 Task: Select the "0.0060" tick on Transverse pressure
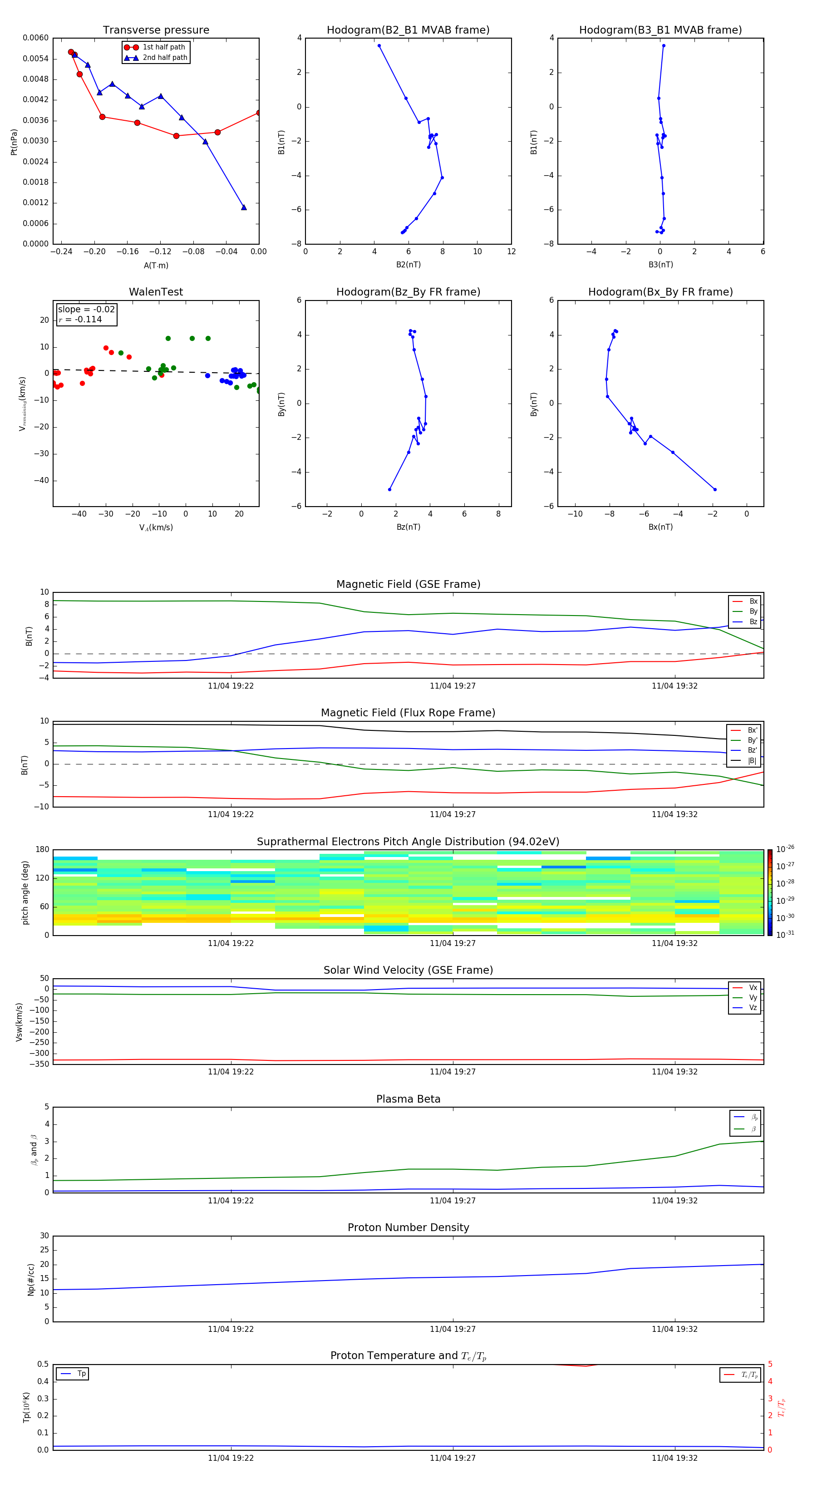(x=35, y=38)
